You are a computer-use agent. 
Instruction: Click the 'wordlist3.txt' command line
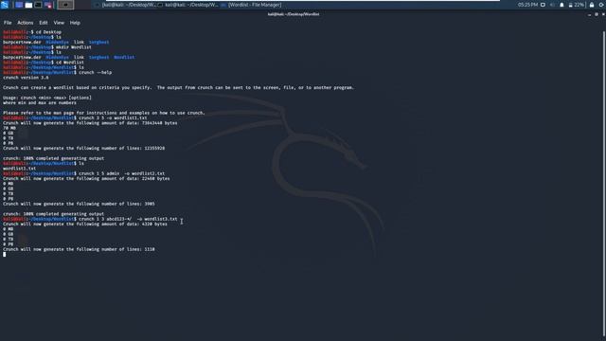[x=128, y=219]
